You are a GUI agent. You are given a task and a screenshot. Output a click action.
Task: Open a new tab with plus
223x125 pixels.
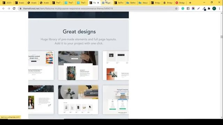pyautogui.click(x=190, y=3)
